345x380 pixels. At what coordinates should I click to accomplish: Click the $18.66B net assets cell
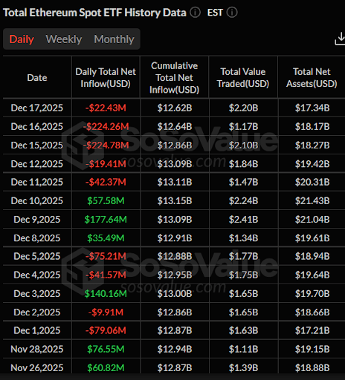pos(312,312)
